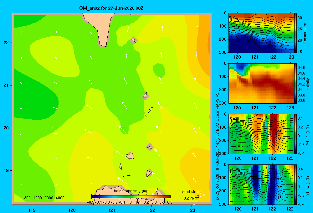Click longitude label 123 on the main map
The image size is (313, 213).
(x=192, y=210)
